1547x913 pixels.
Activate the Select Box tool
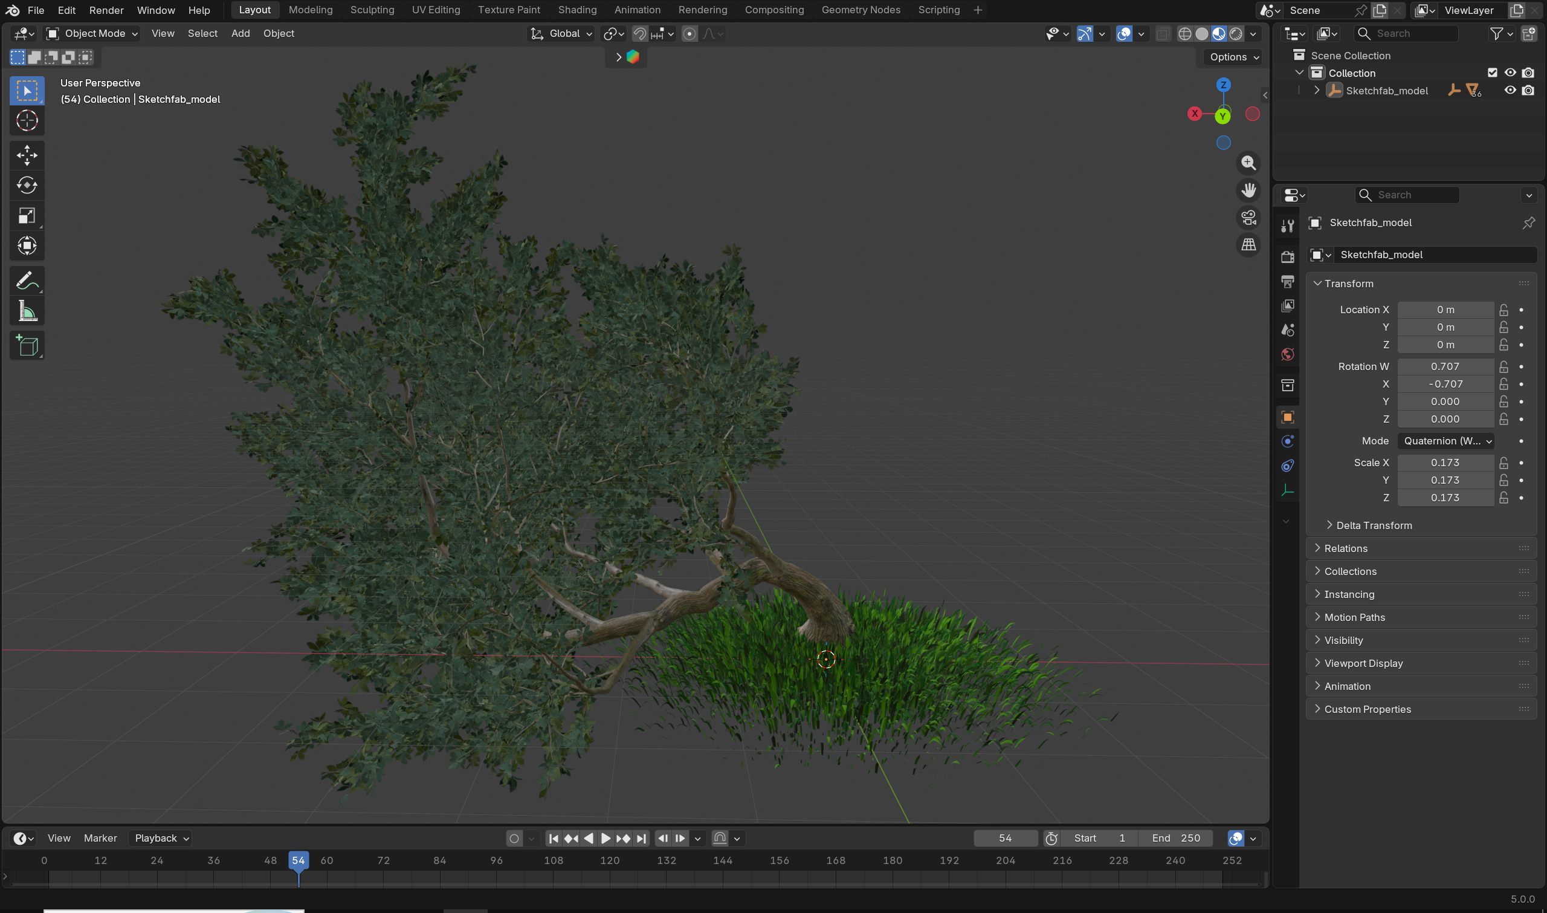(x=27, y=91)
